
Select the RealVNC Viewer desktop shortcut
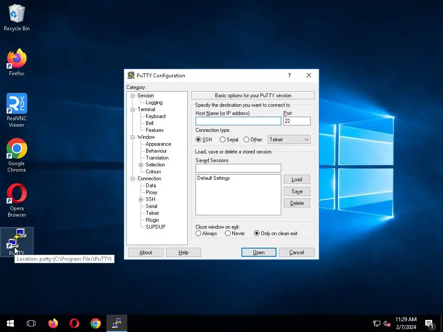pos(17,110)
